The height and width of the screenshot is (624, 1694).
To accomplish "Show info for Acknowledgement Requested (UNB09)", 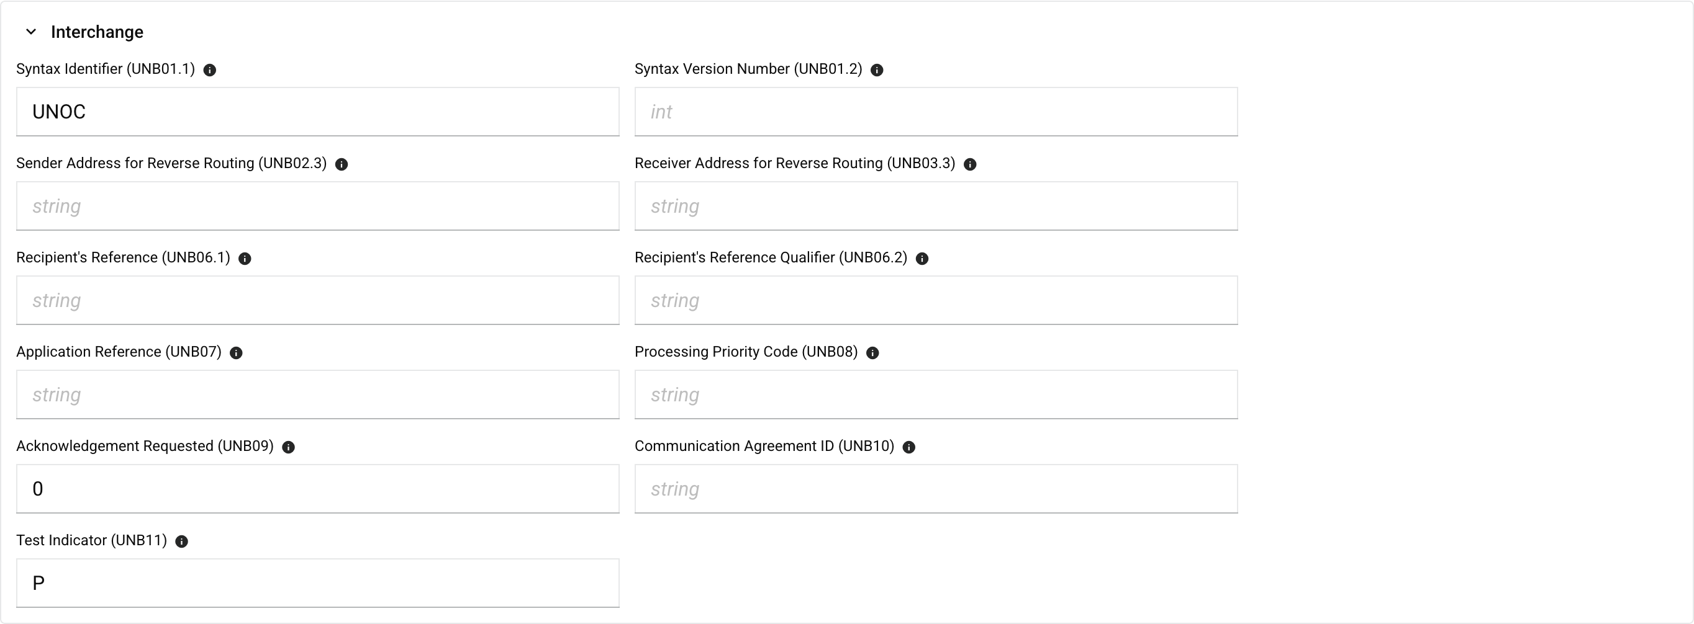I will [x=288, y=447].
